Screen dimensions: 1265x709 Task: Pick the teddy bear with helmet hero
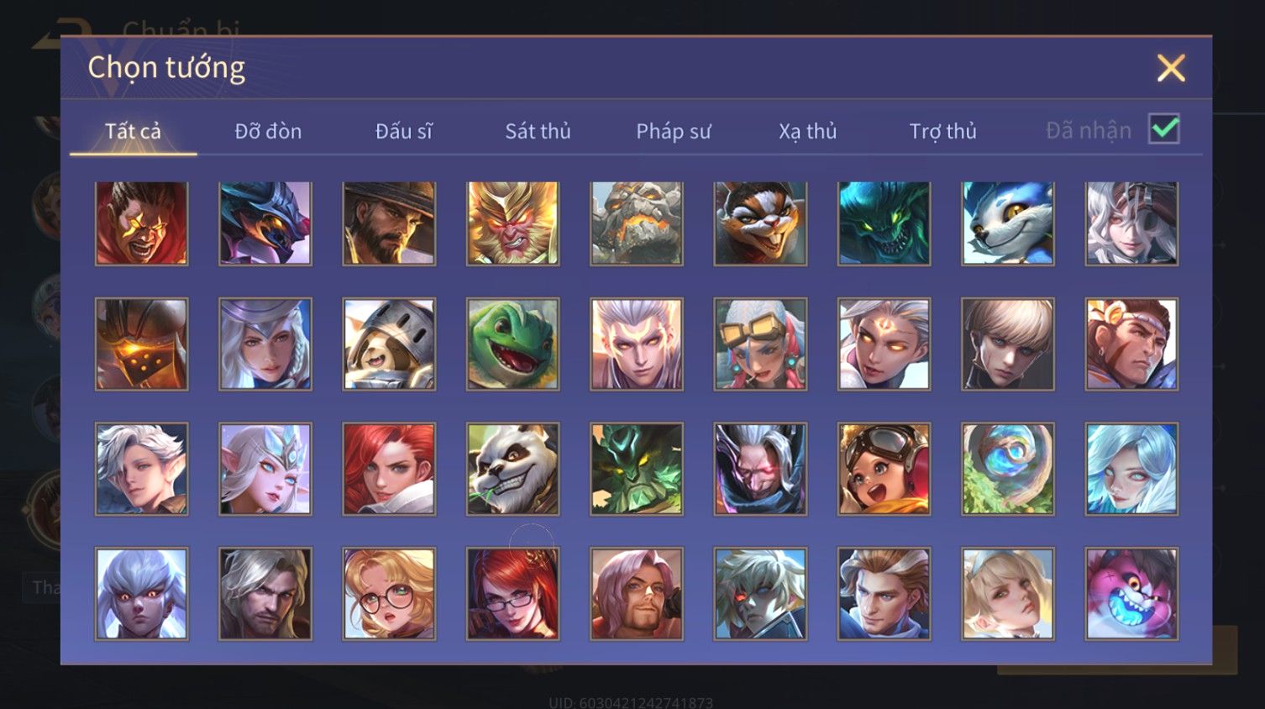click(389, 344)
